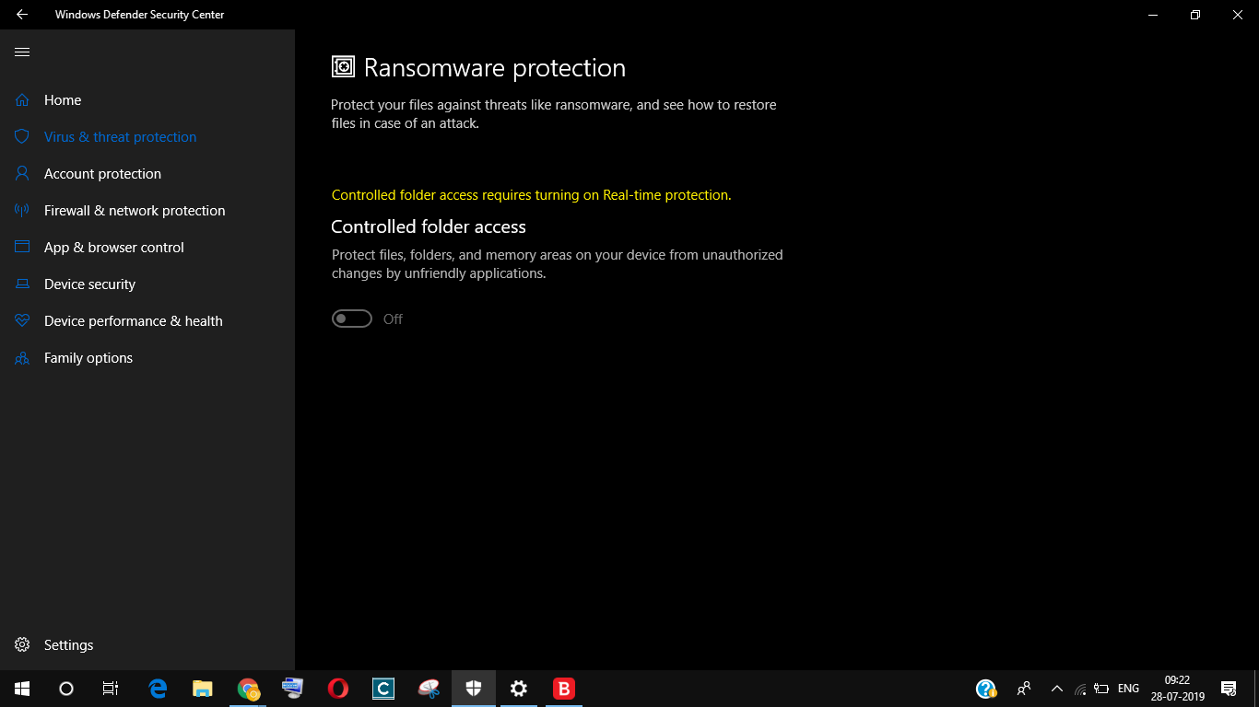This screenshot has width=1259, height=707.
Task: Go to App & browser control
Action: tap(114, 248)
